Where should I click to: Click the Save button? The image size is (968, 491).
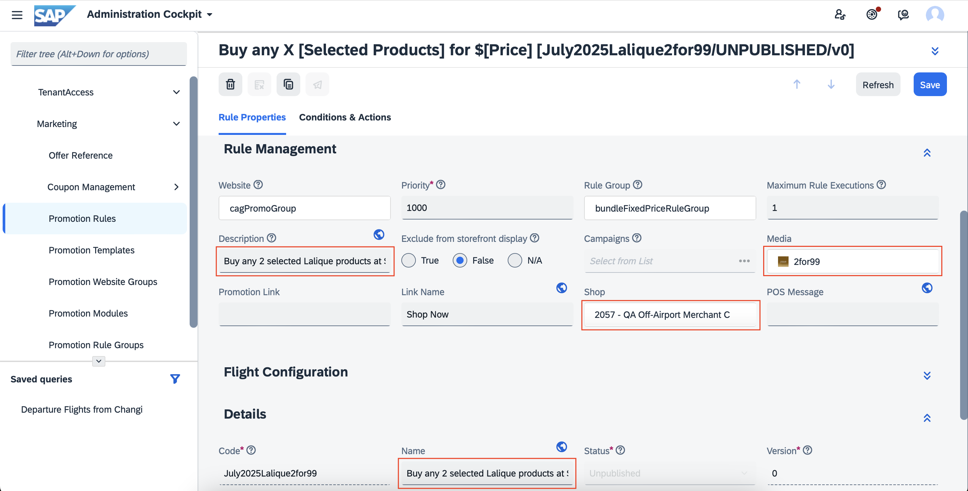tap(930, 84)
